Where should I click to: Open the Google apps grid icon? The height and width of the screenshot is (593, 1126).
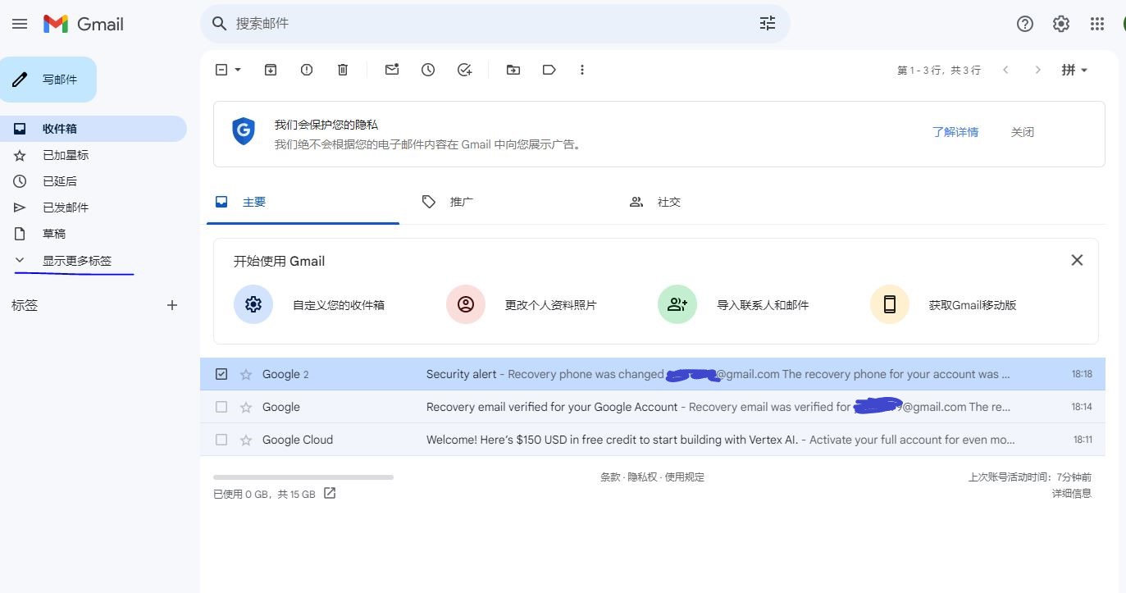click(x=1097, y=24)
